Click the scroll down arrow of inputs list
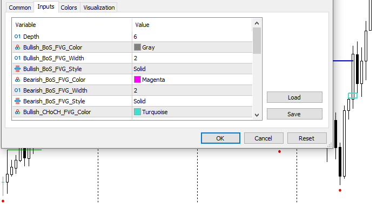Image resolution: width=390 pixels, height=204 pixels. (x=257, y=115)
